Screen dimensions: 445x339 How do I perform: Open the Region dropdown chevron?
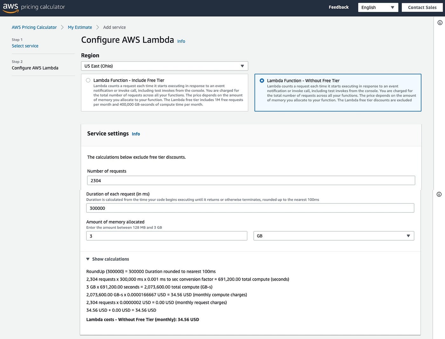click(242, 66)
